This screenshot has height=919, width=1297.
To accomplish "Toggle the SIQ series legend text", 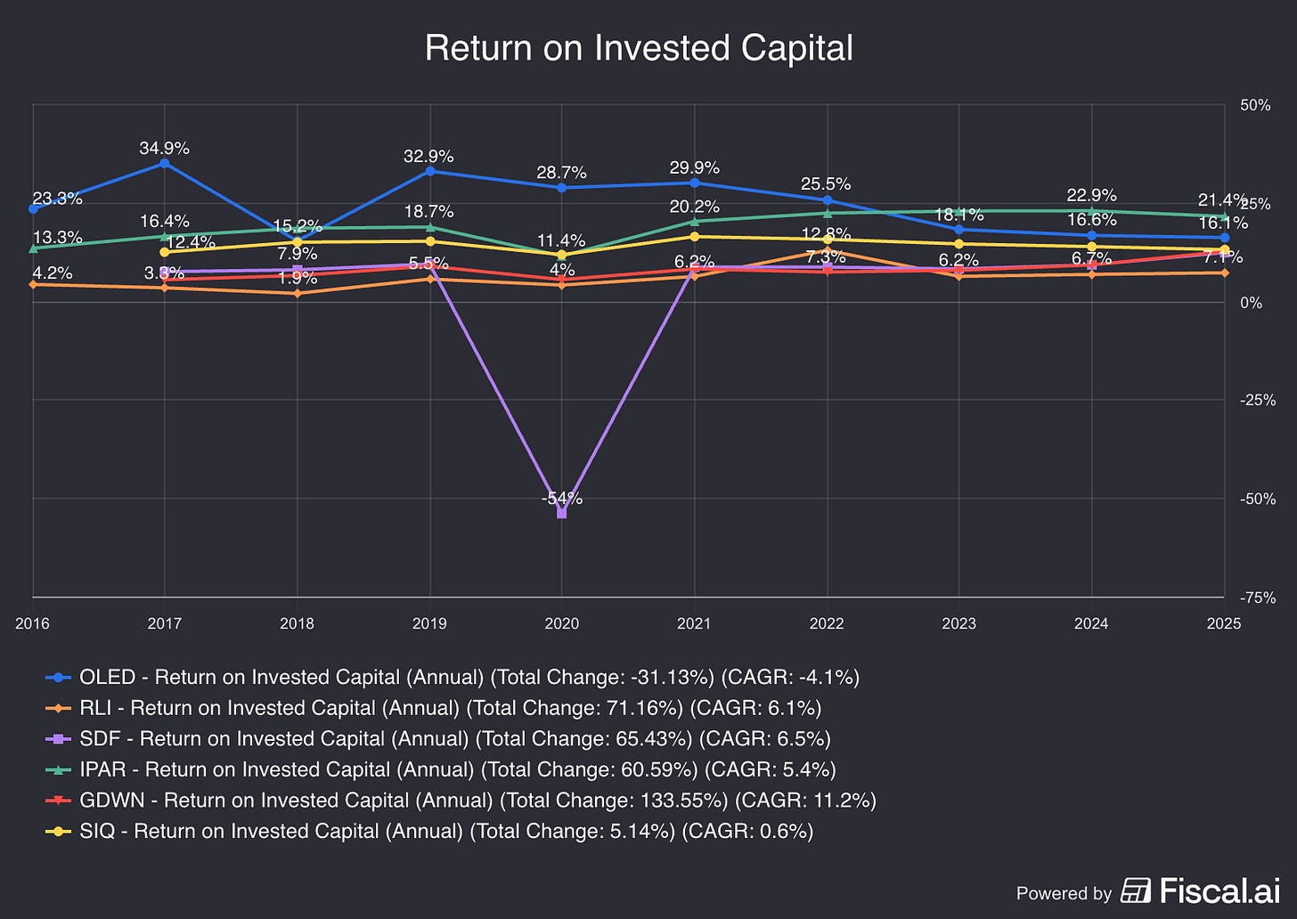I will 446,831.
